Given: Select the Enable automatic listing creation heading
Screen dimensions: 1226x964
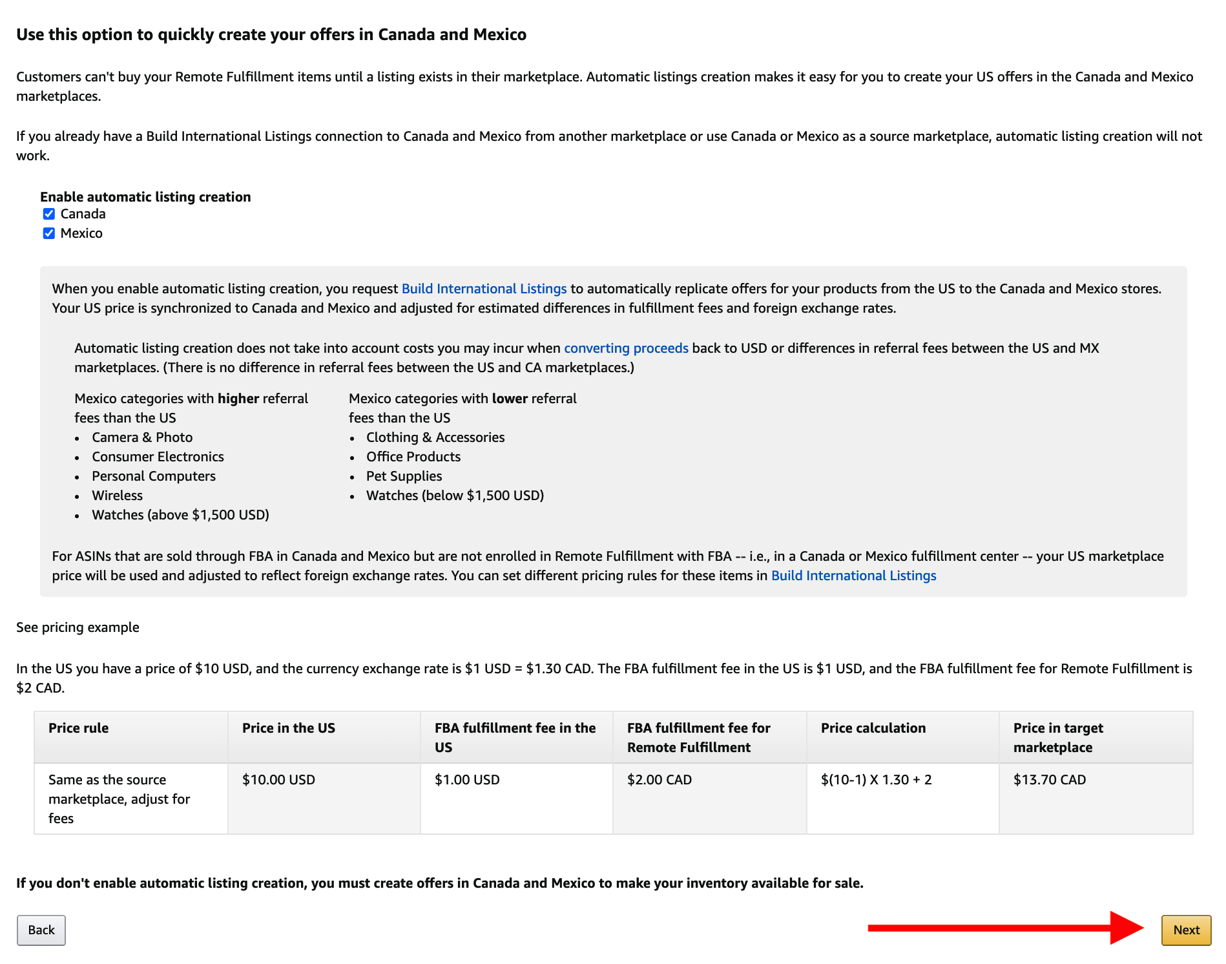Looking at the screenshot, I should tap(145, 196).
